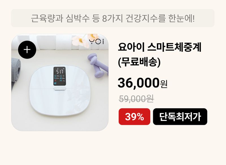Image resolution: width=226 pixels, height=165 pixels.
Task: Select the 단독최저가 black badge
Action: tap(180, 117)
